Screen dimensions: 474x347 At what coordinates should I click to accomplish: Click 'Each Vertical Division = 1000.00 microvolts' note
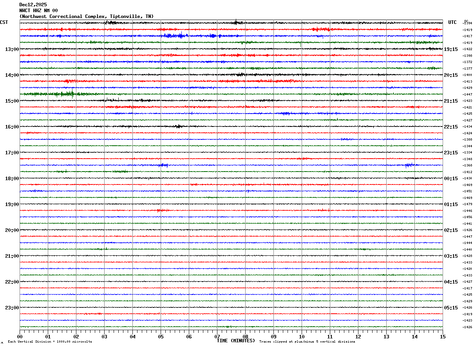coord(50,342)
